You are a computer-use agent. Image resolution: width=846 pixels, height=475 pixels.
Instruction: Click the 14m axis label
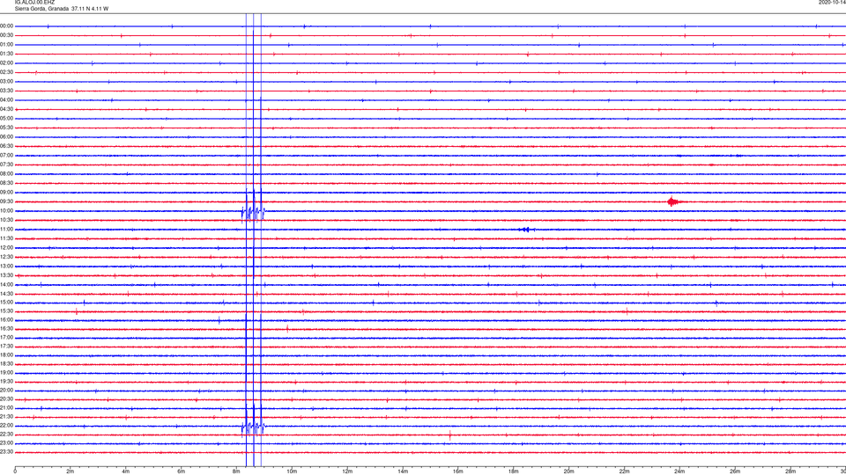(403, 471)
